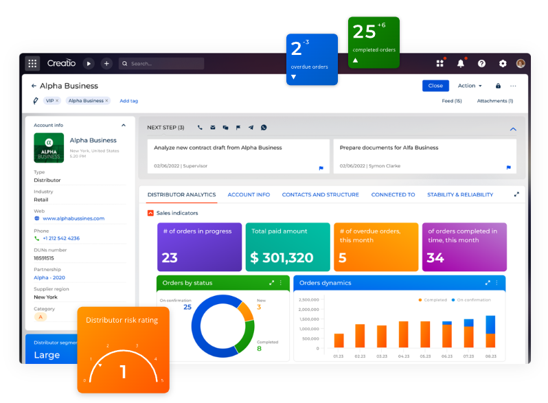Click the email envelope icon in Next Step
The height and width of the screenshot is (403, 548).
coord(212,128)
